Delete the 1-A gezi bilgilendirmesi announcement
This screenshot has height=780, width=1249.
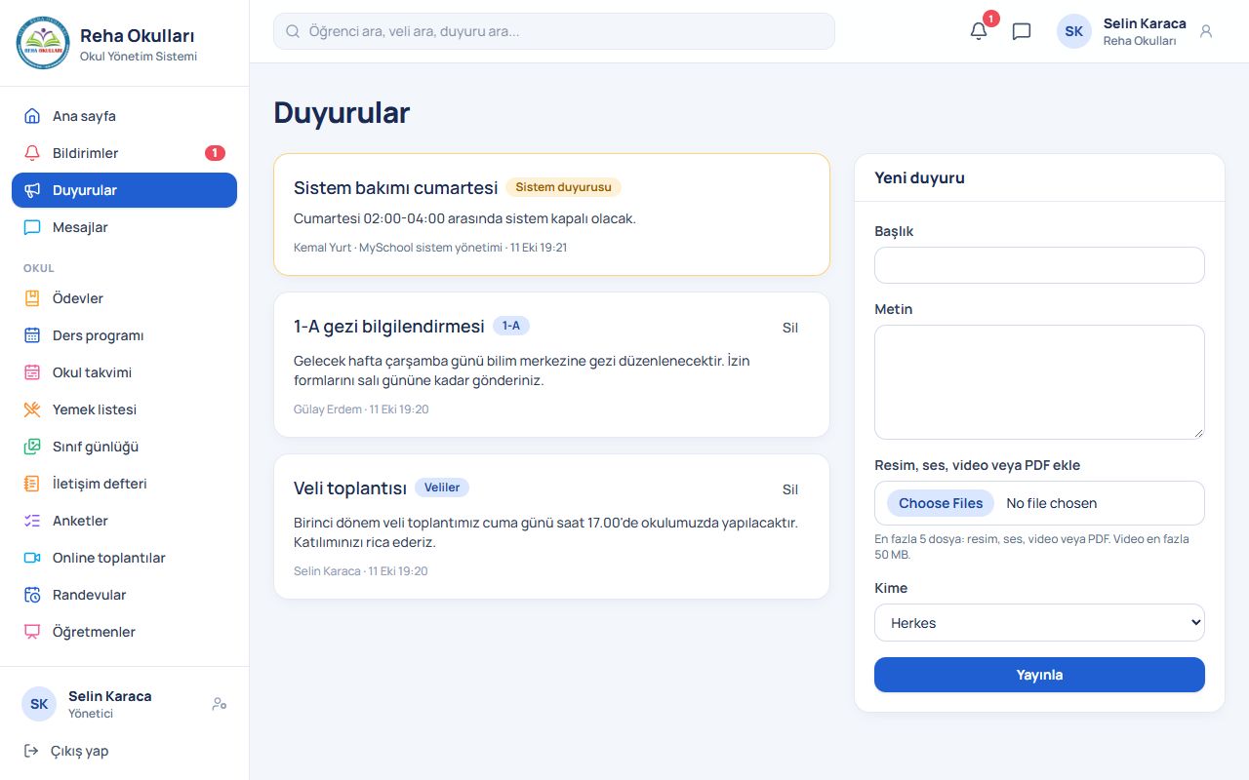coord(790,328)
